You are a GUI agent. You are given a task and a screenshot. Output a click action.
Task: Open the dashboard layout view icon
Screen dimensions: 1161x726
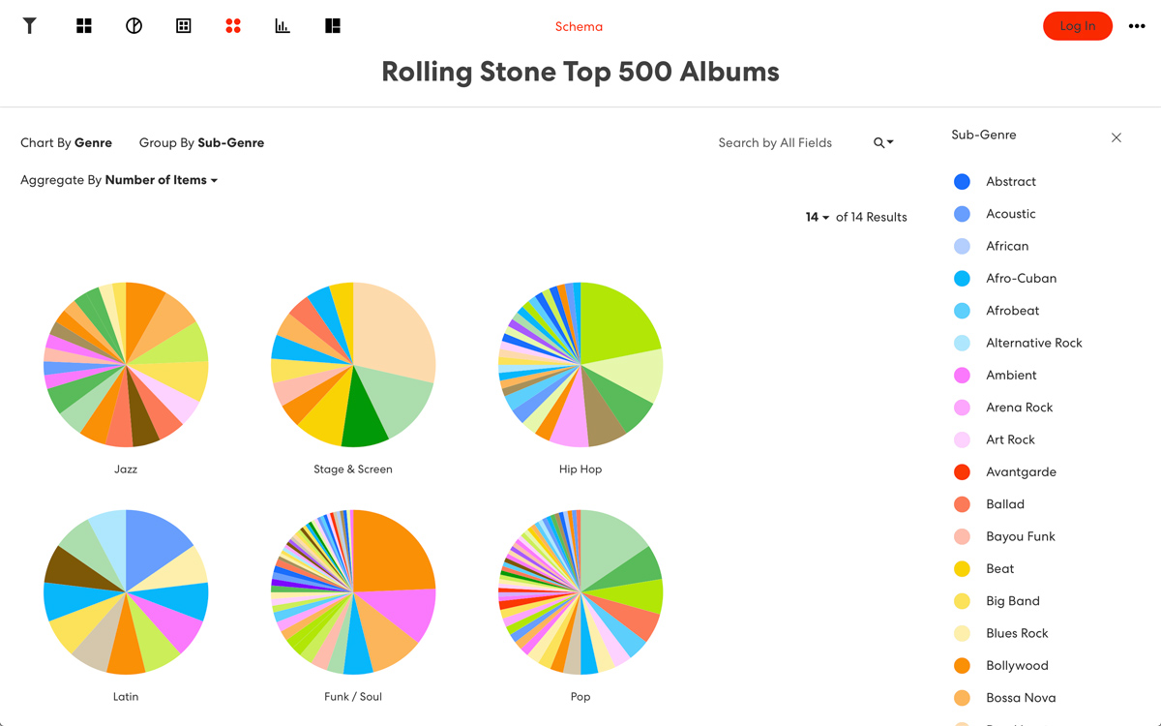[333, 26]
